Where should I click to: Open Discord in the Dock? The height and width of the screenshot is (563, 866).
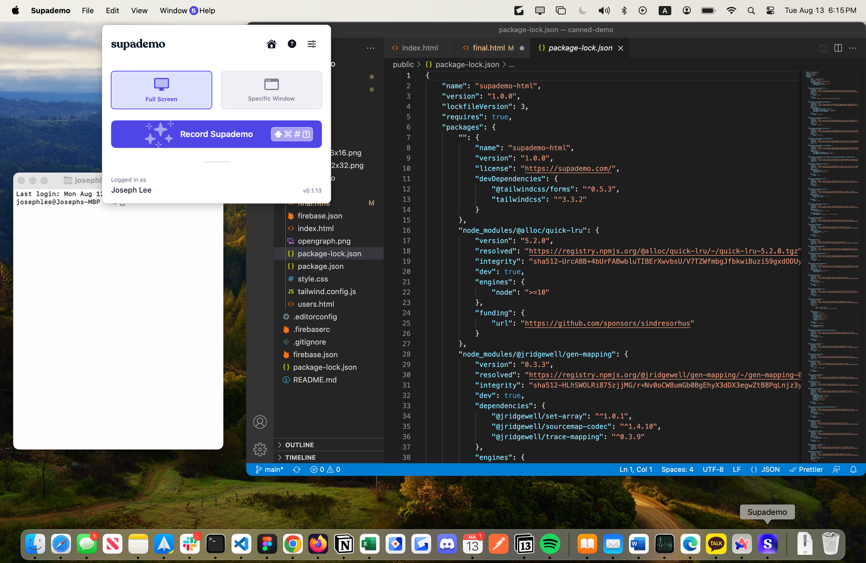tap(447, 544)
